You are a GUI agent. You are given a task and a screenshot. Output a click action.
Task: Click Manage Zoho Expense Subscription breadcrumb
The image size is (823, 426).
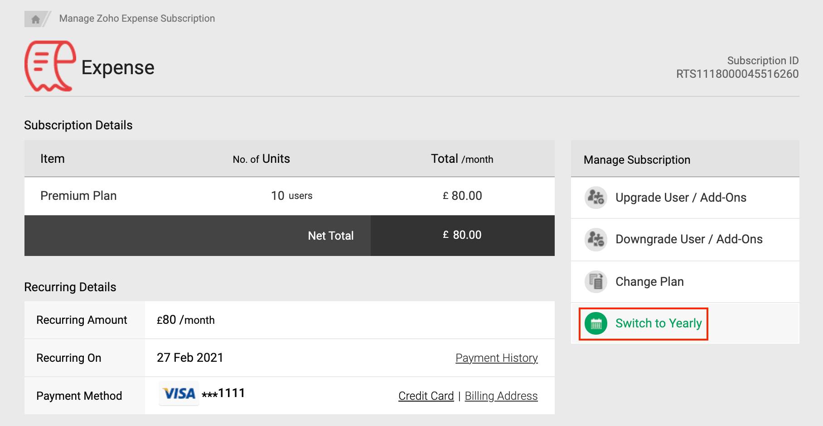(x=137, y=19)
